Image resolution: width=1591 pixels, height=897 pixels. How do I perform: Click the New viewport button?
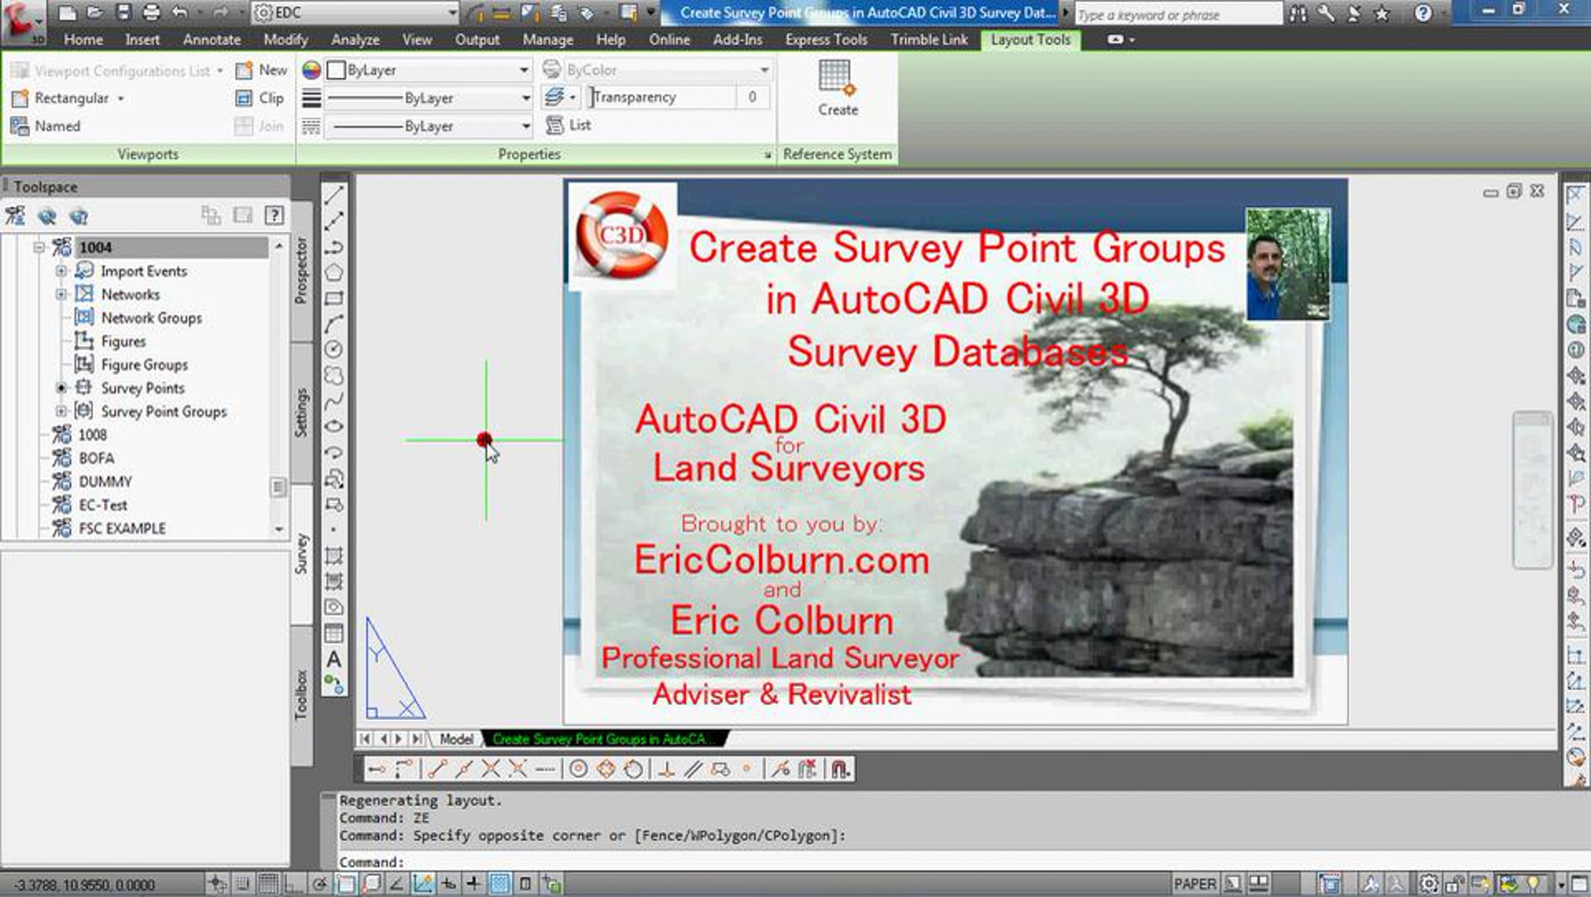click(x=263, y=70)
